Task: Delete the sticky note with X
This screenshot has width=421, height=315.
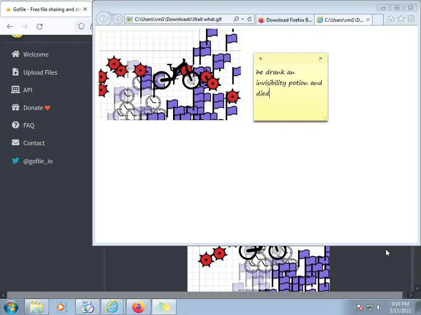Action: coord(321,58)
